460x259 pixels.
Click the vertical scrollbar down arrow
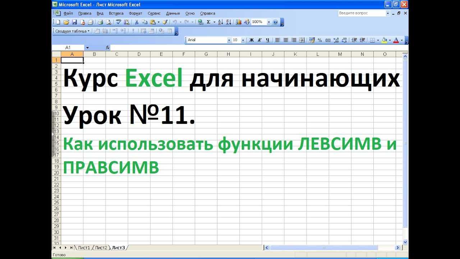(x=405, y=242)
